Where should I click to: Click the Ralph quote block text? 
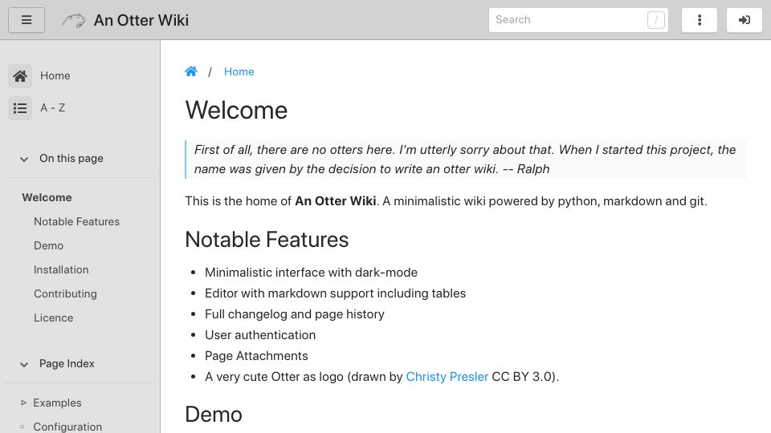click(x=465, y=159)
